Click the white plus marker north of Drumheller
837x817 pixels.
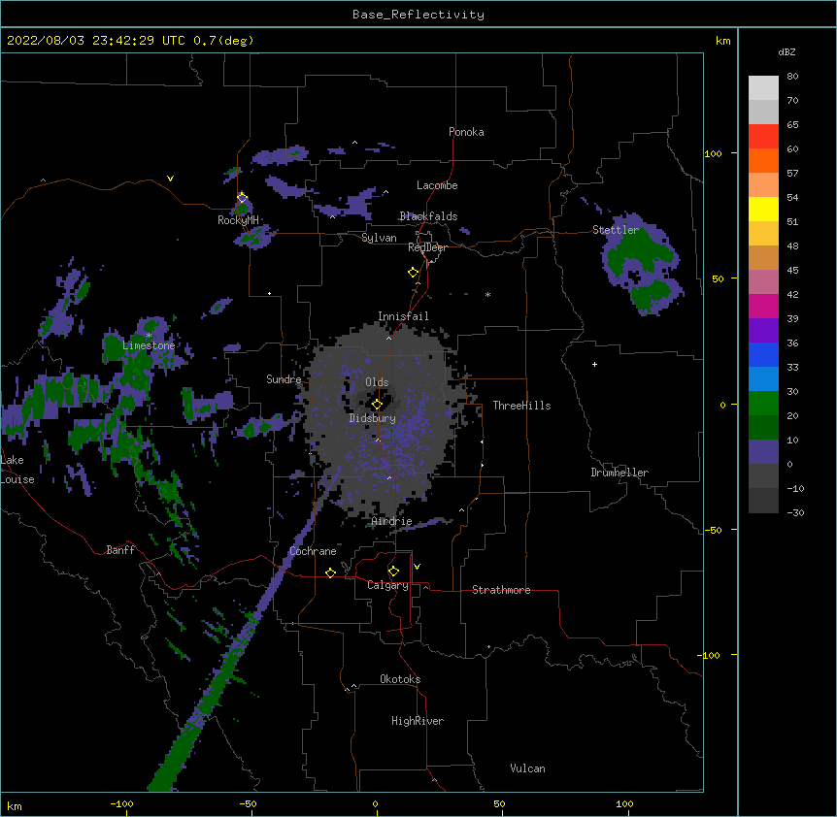(x=594, y=364)
